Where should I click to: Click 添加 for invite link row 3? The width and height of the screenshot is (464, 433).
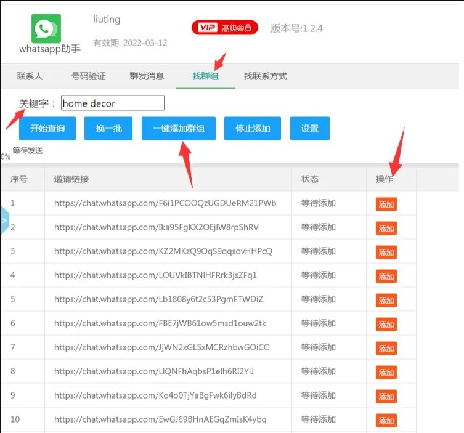(386, 253)
